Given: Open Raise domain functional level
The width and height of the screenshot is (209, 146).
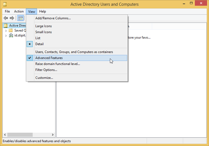Looking at the screenshot, I should click(77, 64).
